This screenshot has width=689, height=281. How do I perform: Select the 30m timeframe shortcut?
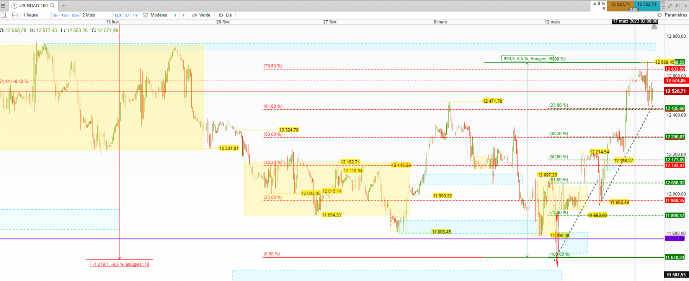75,16
